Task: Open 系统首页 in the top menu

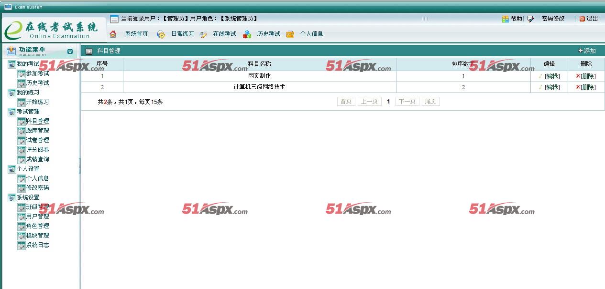Action: (x=136, y=34)
